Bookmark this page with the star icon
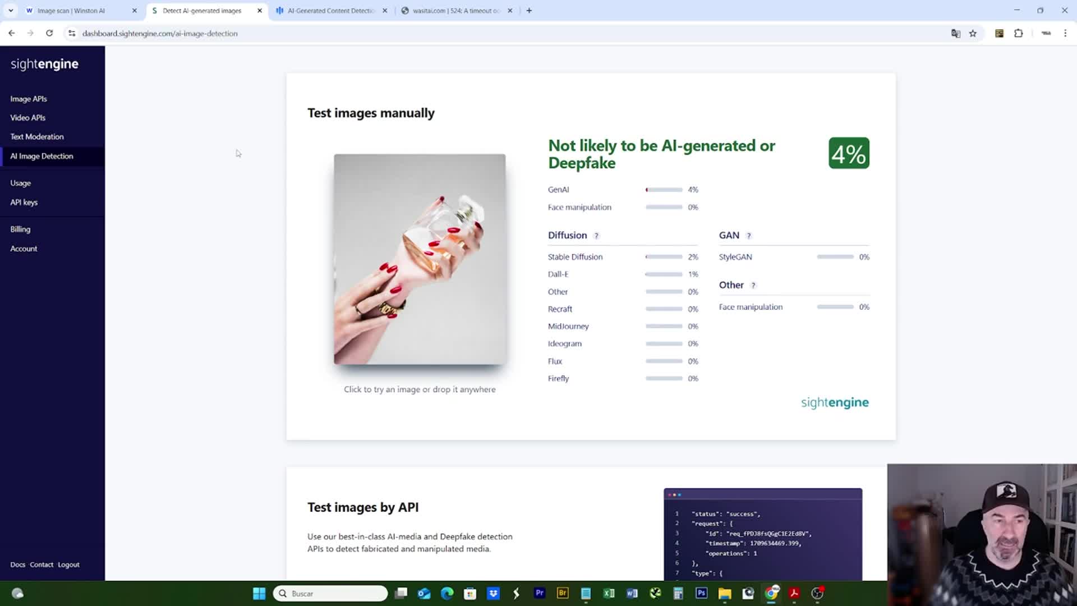Image resolution: width=1077 pixels, height=606 pixels. 973,34
